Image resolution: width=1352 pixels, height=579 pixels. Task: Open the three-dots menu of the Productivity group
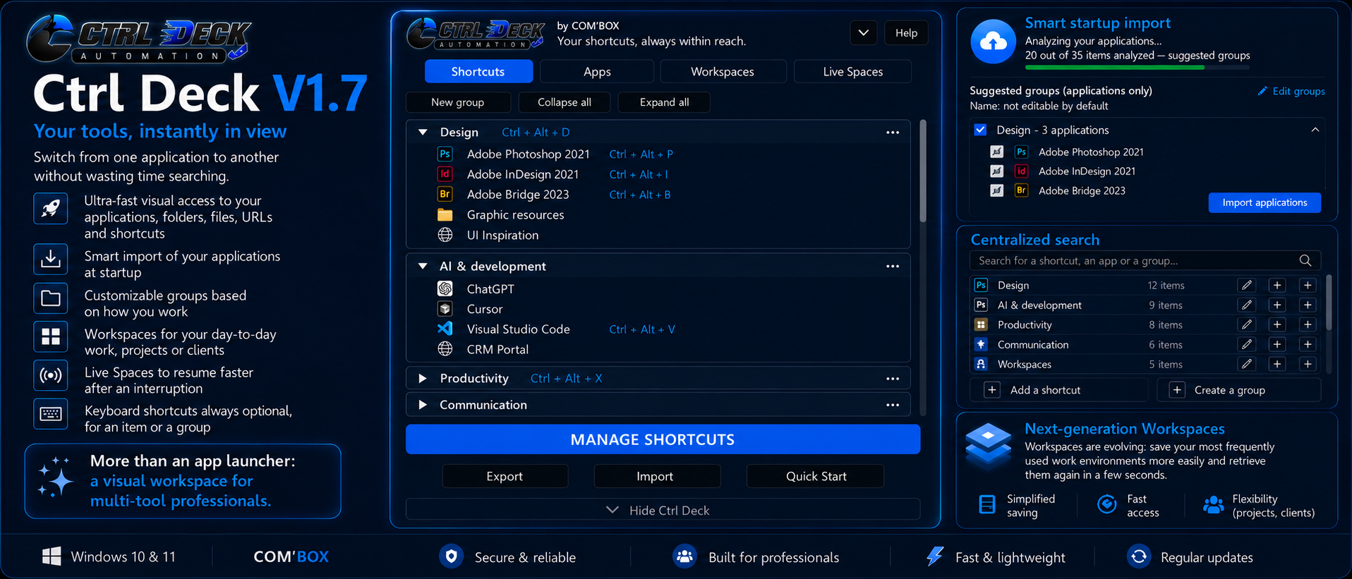(x=893, y=379)
